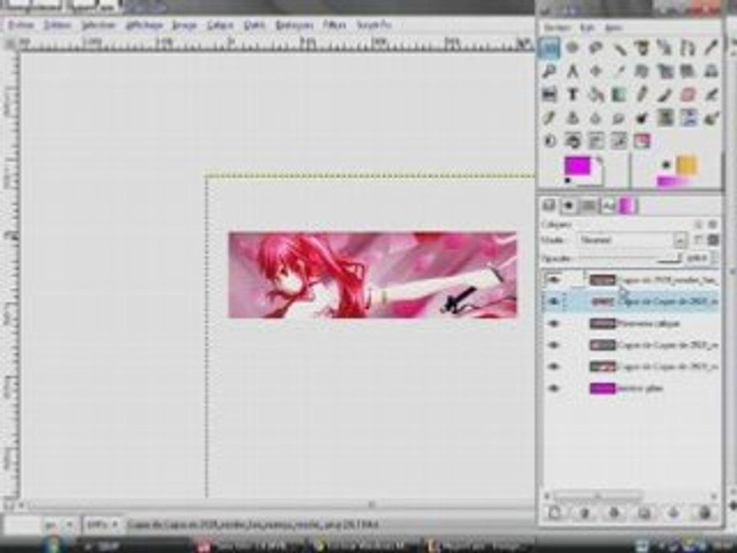Open the Sélection menu
This screenshot has height=553, width=737.
click(99, 25)
